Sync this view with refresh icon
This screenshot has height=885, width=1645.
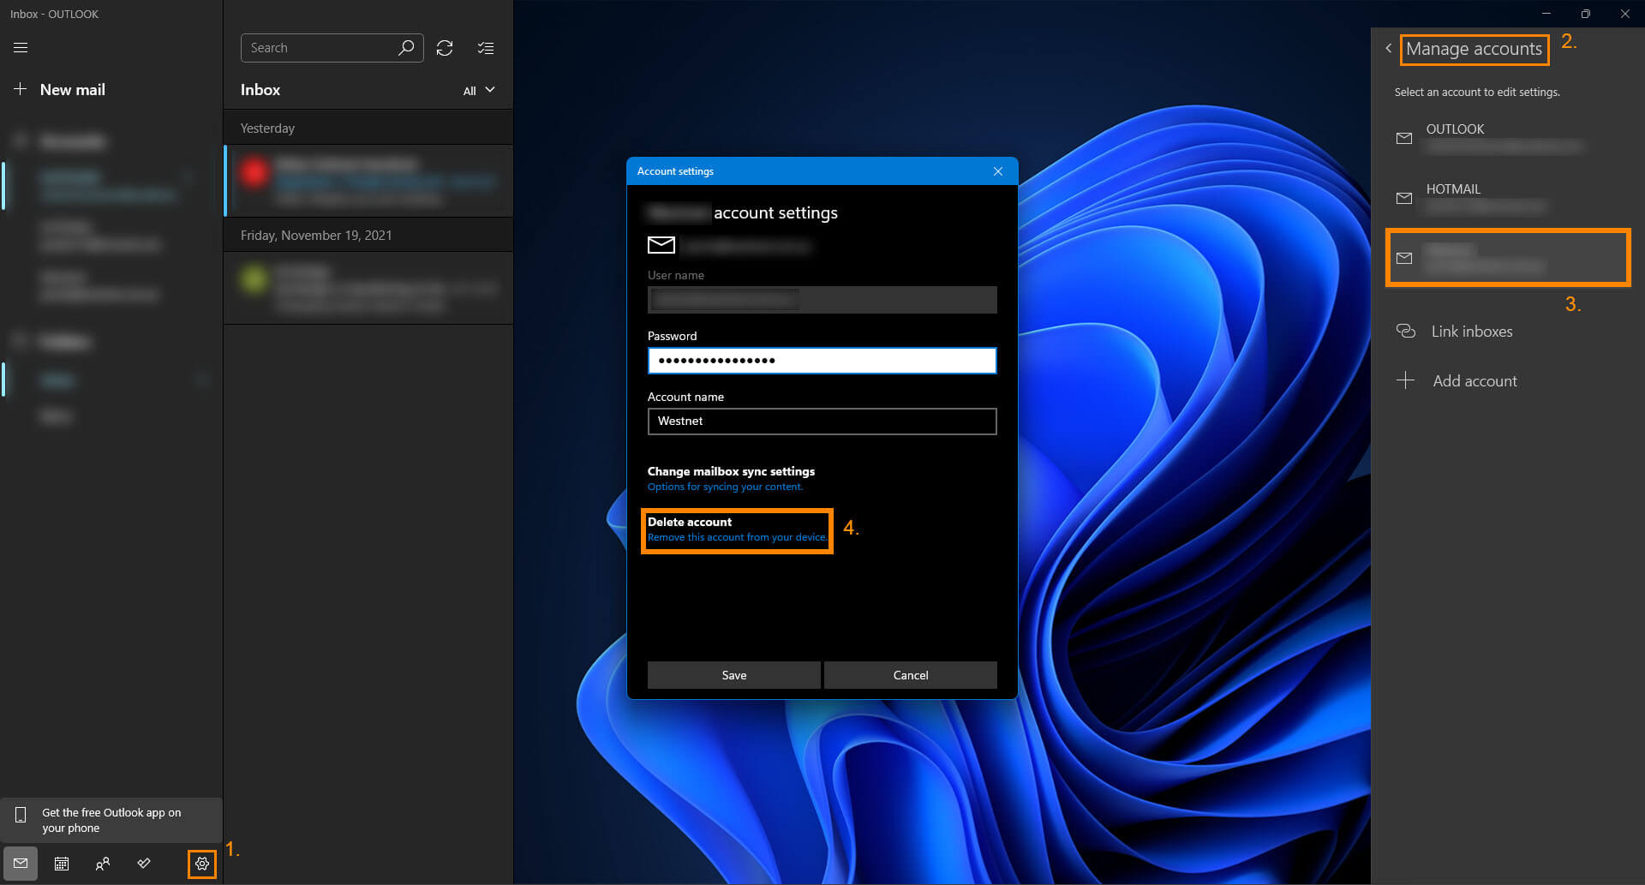pos(445,48)
